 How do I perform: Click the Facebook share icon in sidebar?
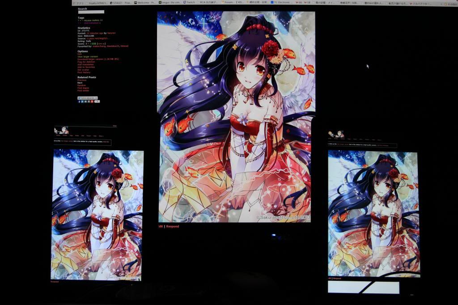pos(79,102)
